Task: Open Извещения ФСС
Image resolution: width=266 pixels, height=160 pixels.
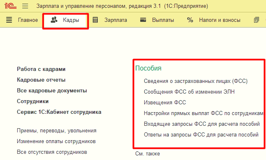Action: pos(165,103)
